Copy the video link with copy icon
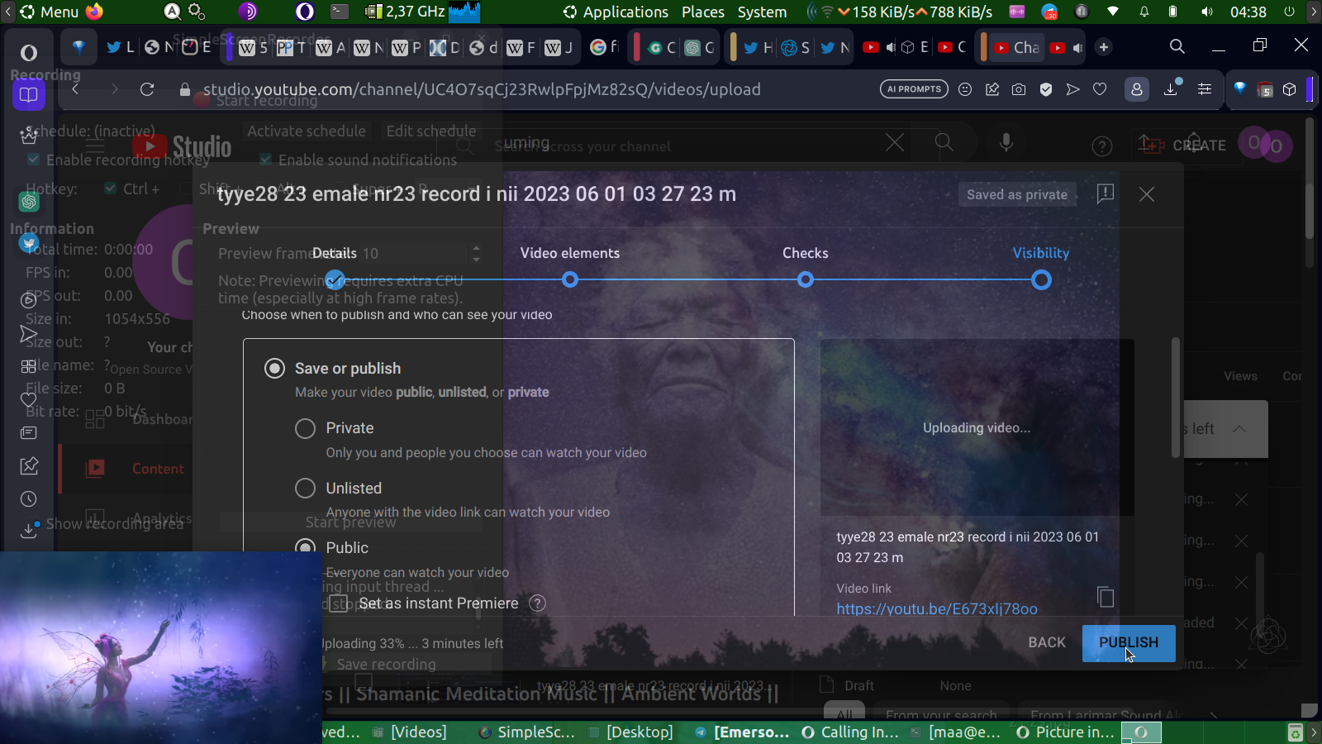Image resolution: width=1322 pixels, height=744 pixels. (1106, 596)
